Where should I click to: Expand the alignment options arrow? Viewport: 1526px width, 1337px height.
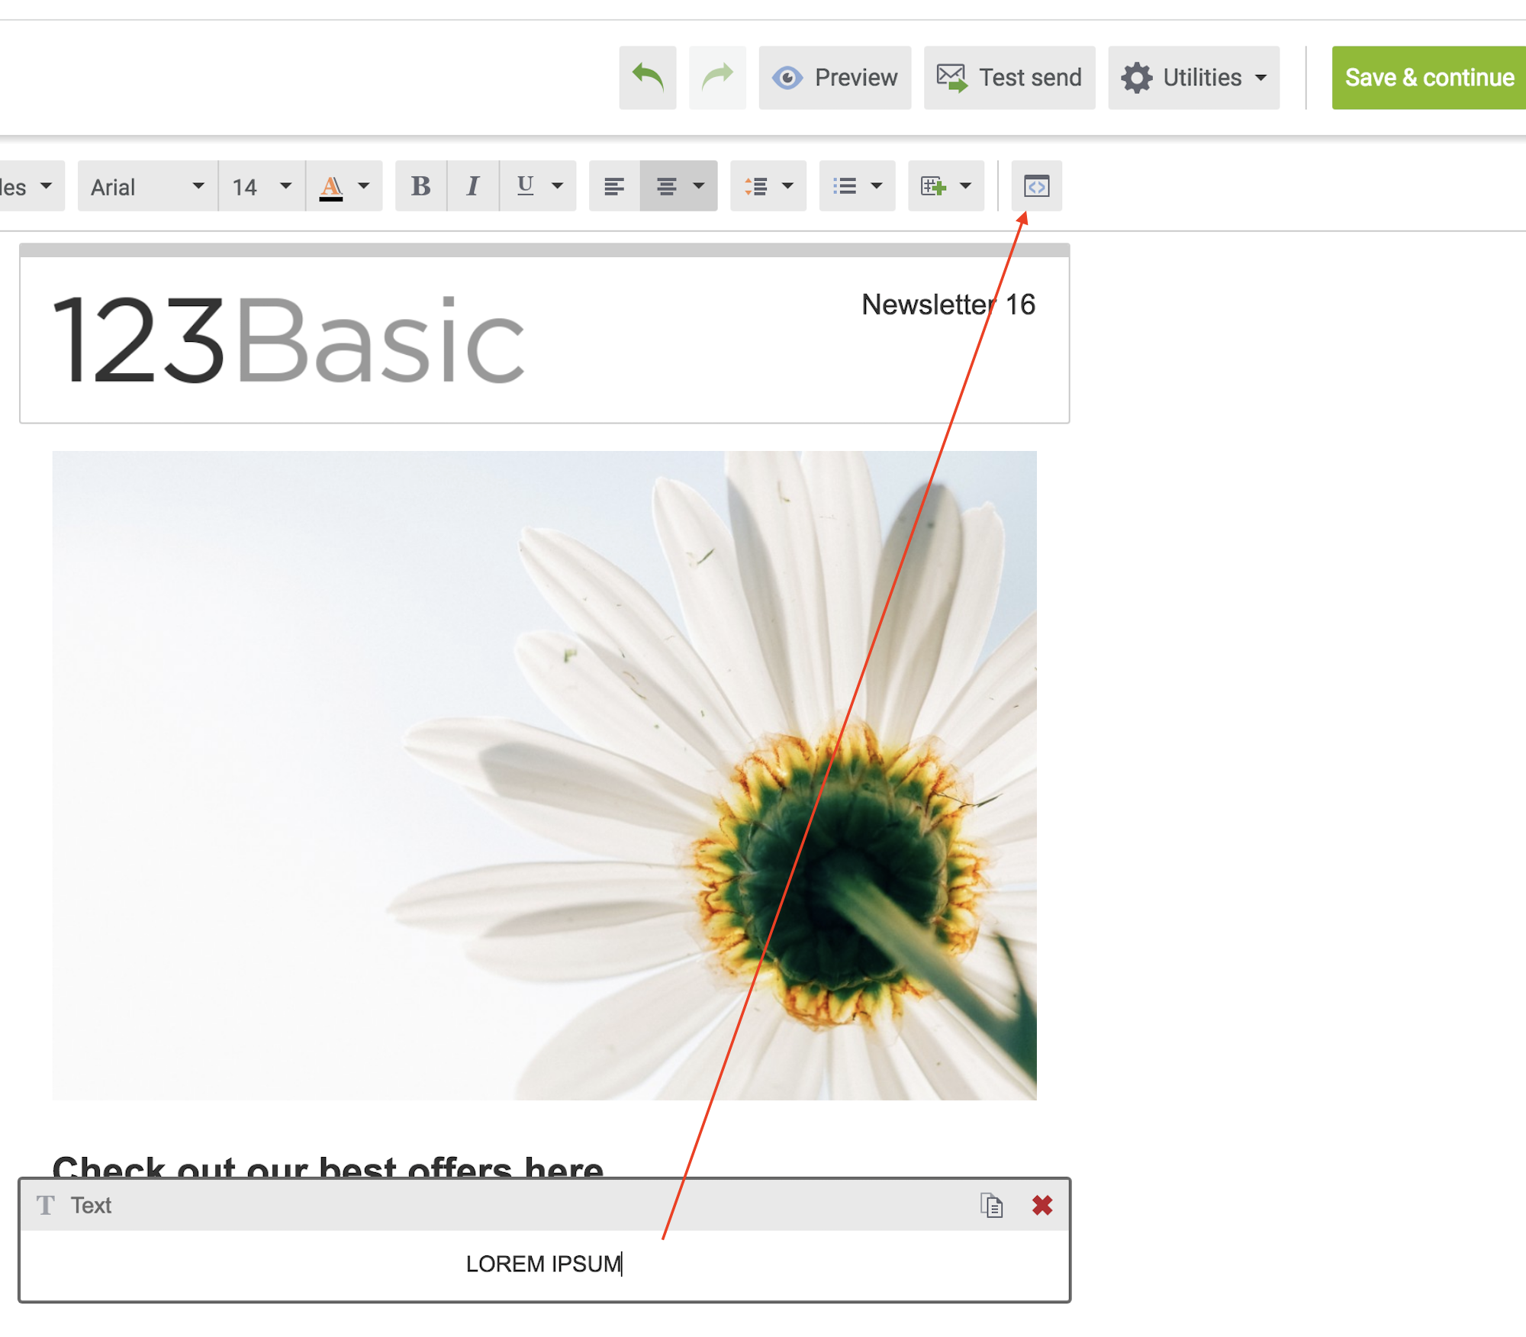(698, 186)
